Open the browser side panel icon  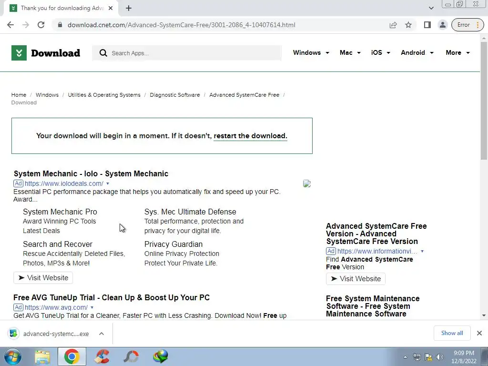(x=427, y=25)
